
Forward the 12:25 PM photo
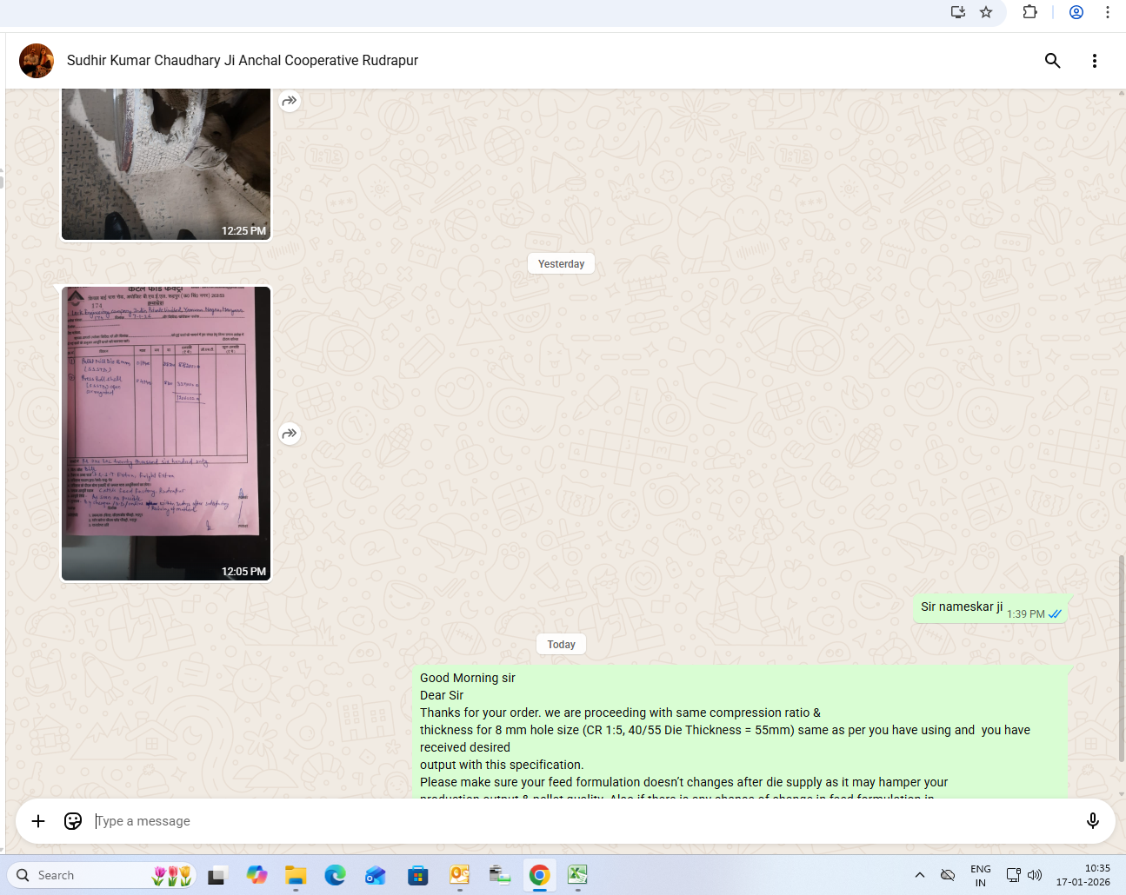(290, 101)
